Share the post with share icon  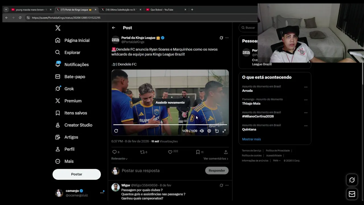(x=226, y=152)
